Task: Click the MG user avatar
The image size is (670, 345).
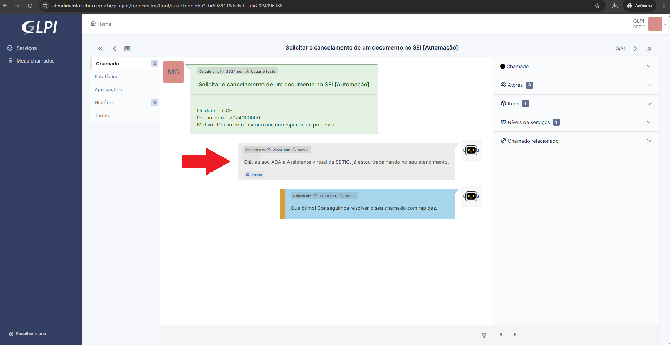Action: 173,72
